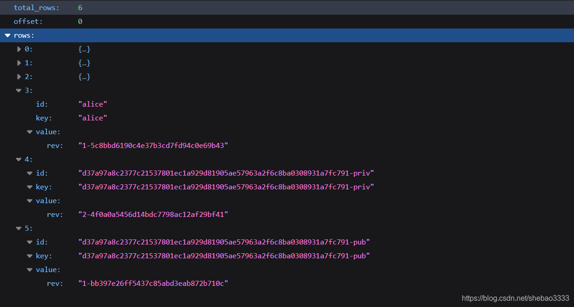Collapse the value node under row 3
This screenshot has height=307, width=574.
(x=30, y=132)
